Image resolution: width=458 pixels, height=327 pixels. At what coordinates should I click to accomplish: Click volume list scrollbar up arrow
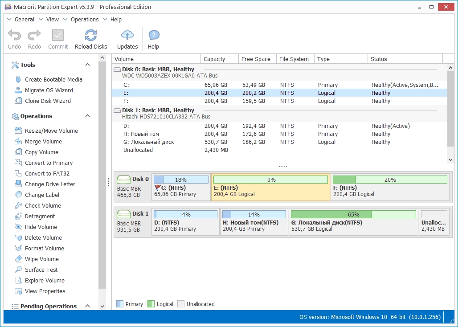450,68
